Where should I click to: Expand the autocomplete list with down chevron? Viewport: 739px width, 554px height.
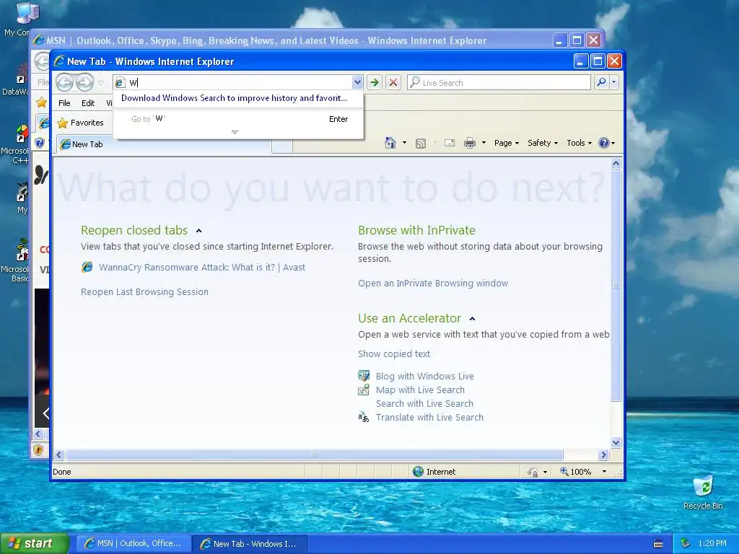[235, 133]
